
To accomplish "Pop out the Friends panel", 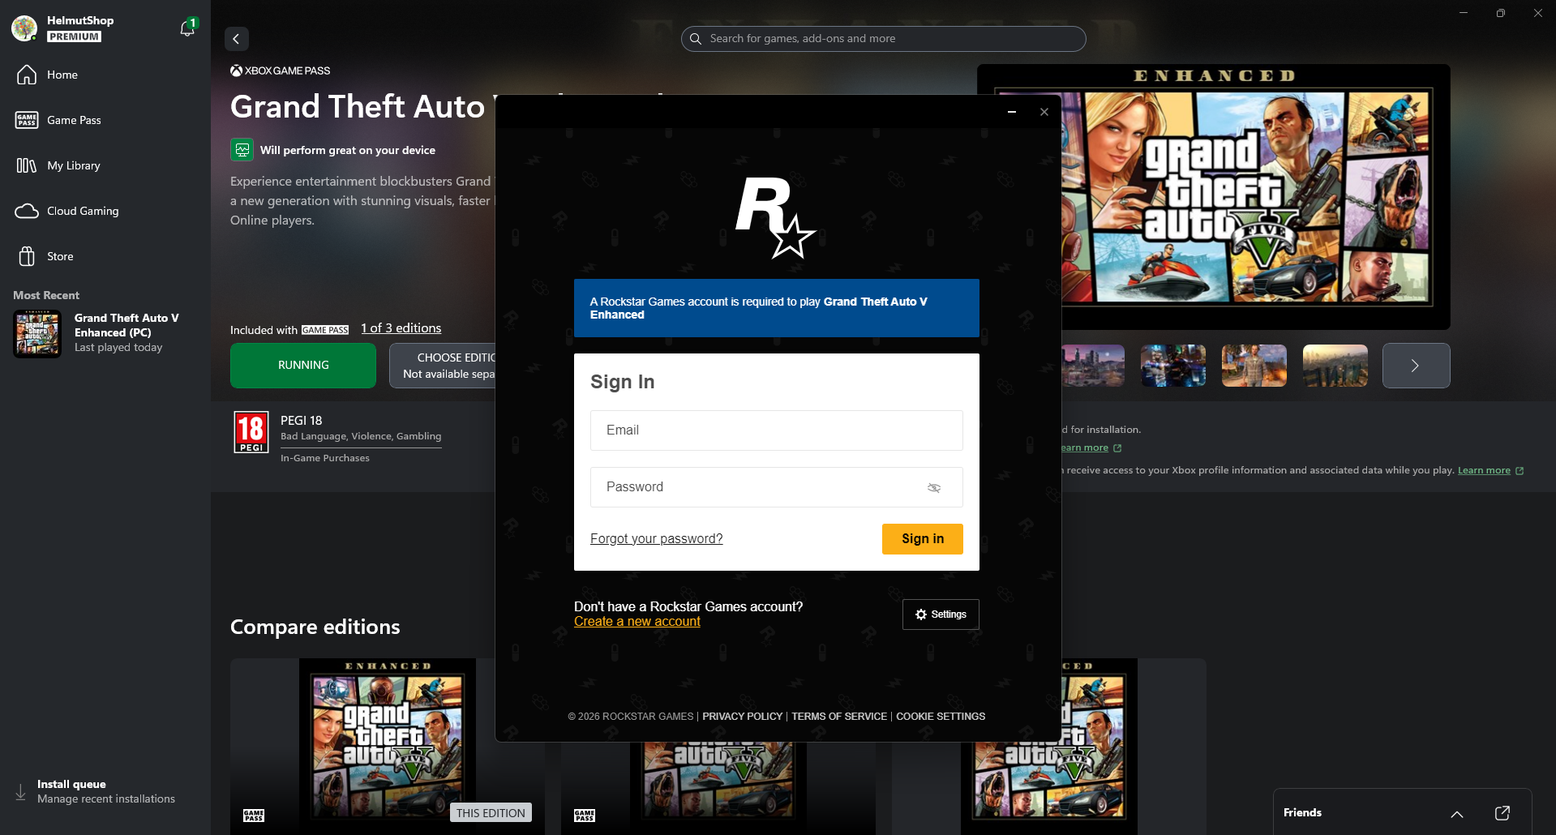I will (1502, 813).
